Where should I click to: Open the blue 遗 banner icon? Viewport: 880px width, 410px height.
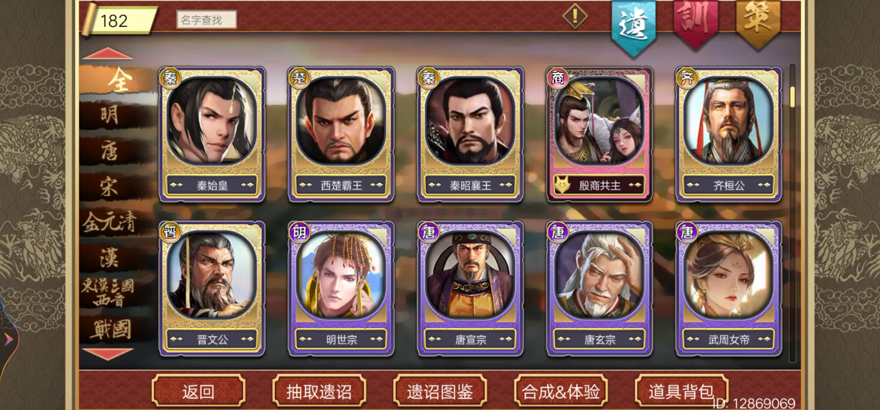click(x=634, y=26)
